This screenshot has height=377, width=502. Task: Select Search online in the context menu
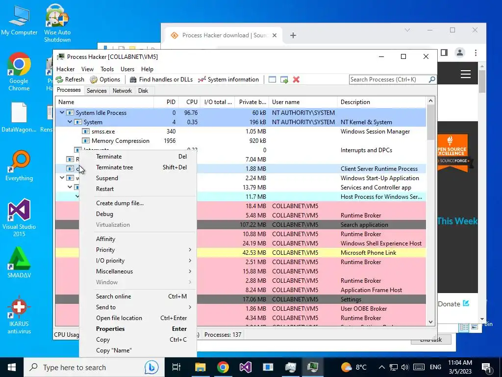pos(138,296)
